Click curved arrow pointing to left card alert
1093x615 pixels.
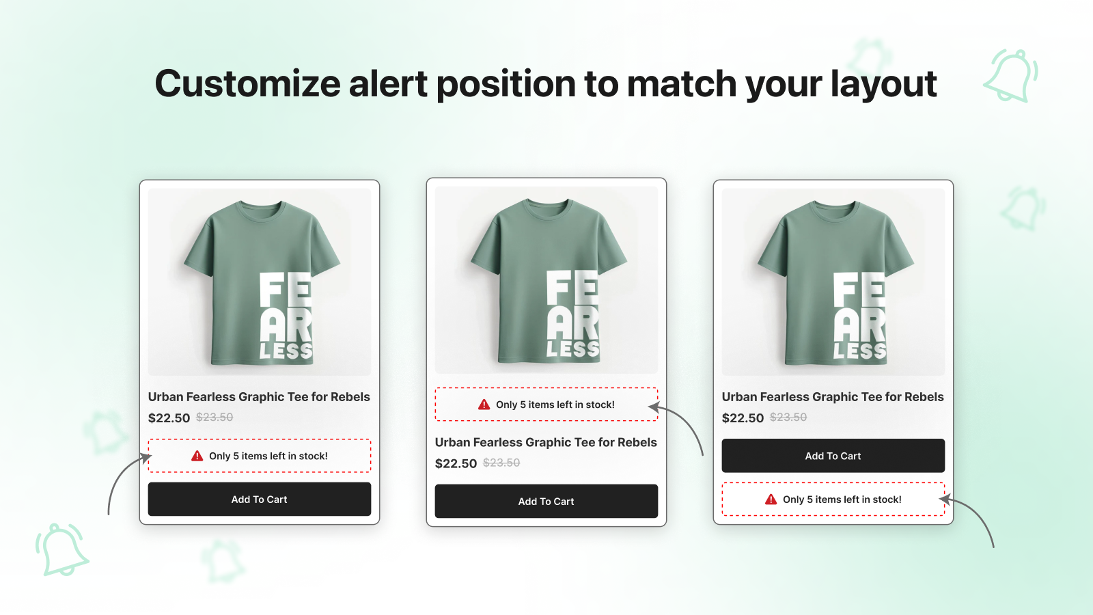pyautogui.click(x=128, y=483)
